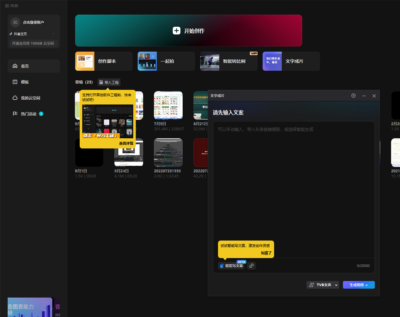This screenshot has width=400, height=317.
Task: Click the 导入工程 import project button
Action: click(x=109, y=82)
